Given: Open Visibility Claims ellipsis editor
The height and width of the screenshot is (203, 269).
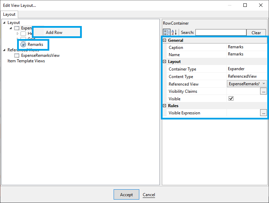Looking at the screenshot, I should pyautogui.click(x=264, y=91).
